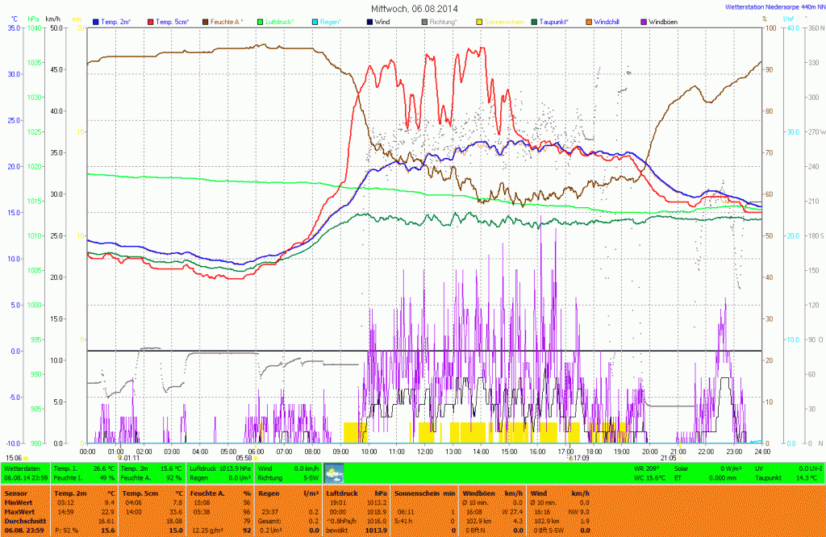826x537 pixels.
Task: Click the teal Taupunkt legend square
Action: [534, 21]
